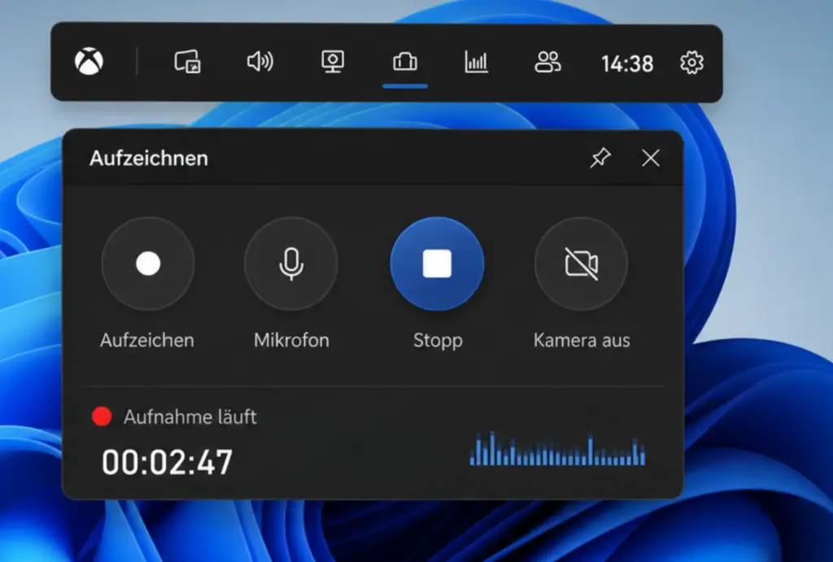Click the Aufzeichen record circle button
This screenshot has height=562, width=833.
tap(148, 264)
